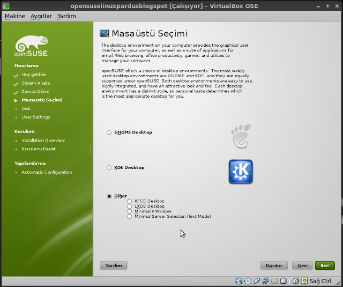Click the USB devices status icon
The image size is (343, 287).
click(257, 281)
